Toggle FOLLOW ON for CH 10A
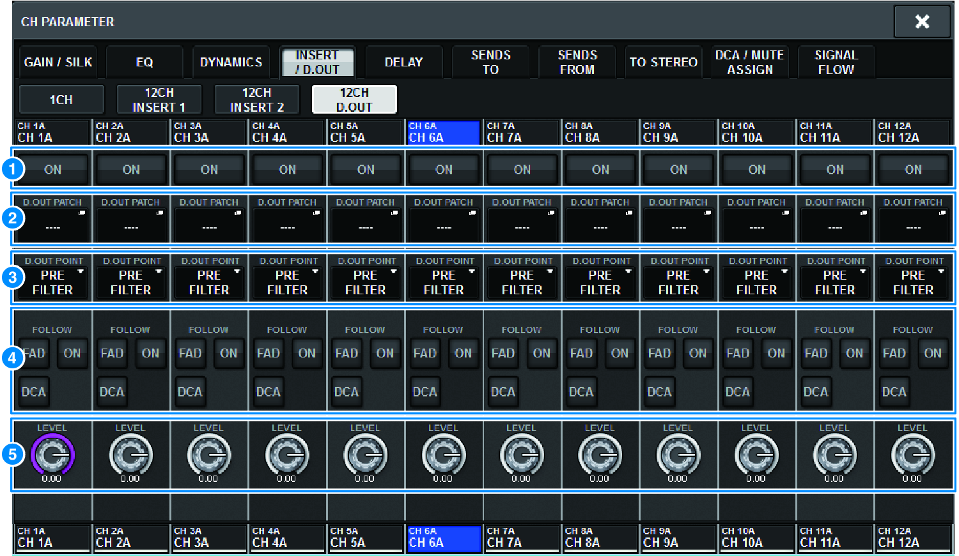The width and height of the screenshot is (959, 556). (x=776, y=353)
